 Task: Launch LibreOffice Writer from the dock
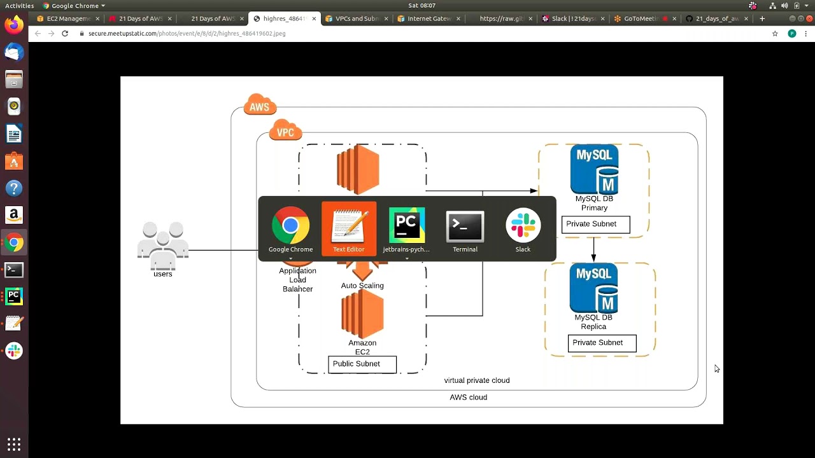click(x=14, y=134)
